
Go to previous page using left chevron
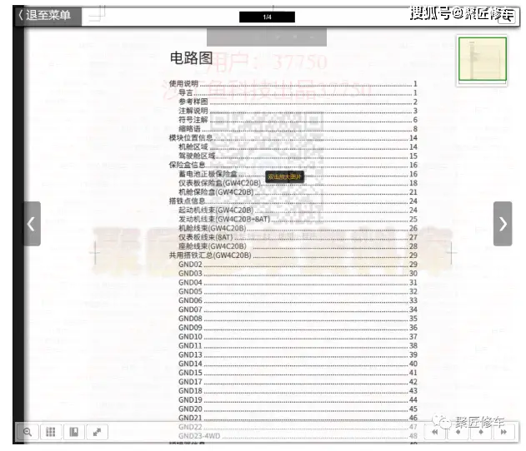coord(31,224)
